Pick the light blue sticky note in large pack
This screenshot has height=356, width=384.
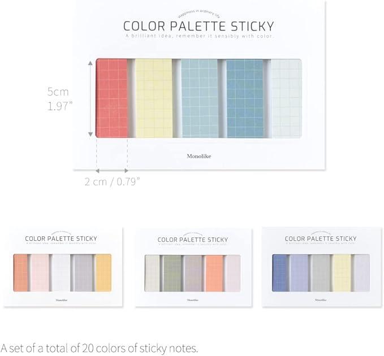200,98
